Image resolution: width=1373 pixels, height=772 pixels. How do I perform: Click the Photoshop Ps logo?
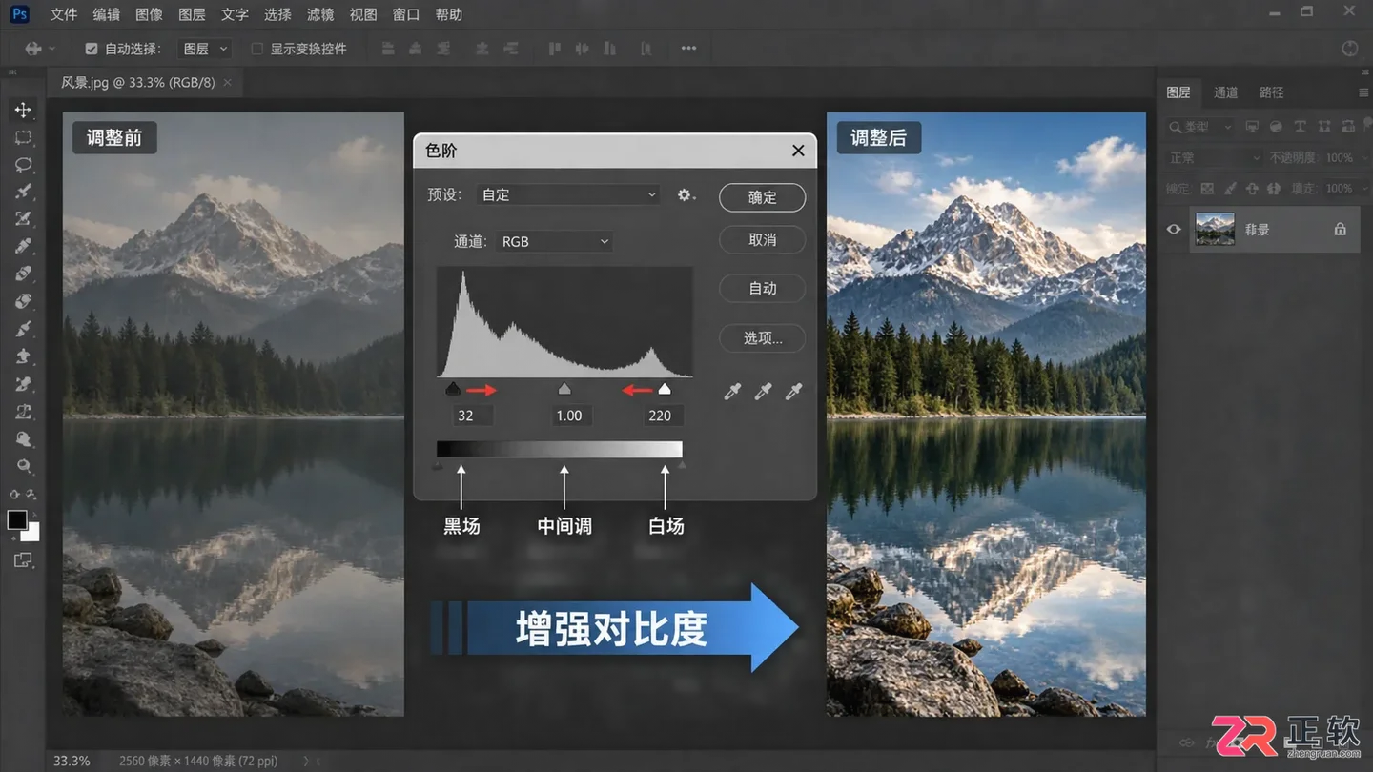[x=19, y=14]
